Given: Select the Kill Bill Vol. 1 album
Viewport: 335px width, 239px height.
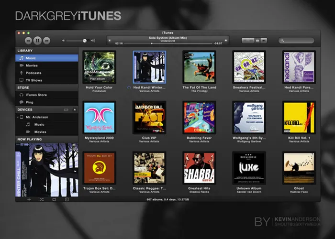Looking at the screenshot, I should click(x=299, y=118).
